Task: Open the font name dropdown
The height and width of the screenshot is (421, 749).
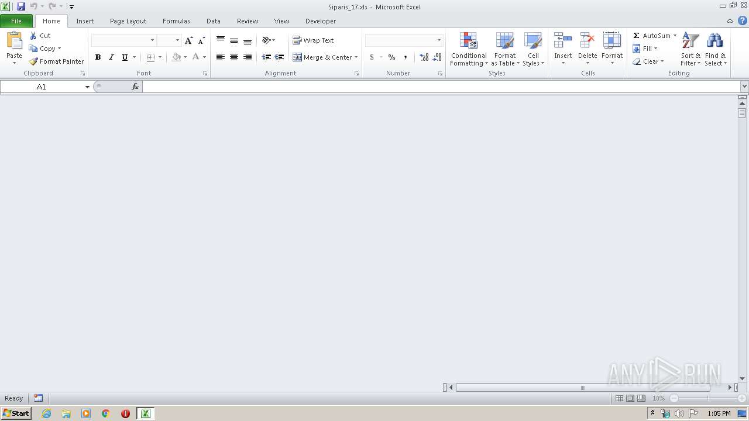Action: coord(152,40)
